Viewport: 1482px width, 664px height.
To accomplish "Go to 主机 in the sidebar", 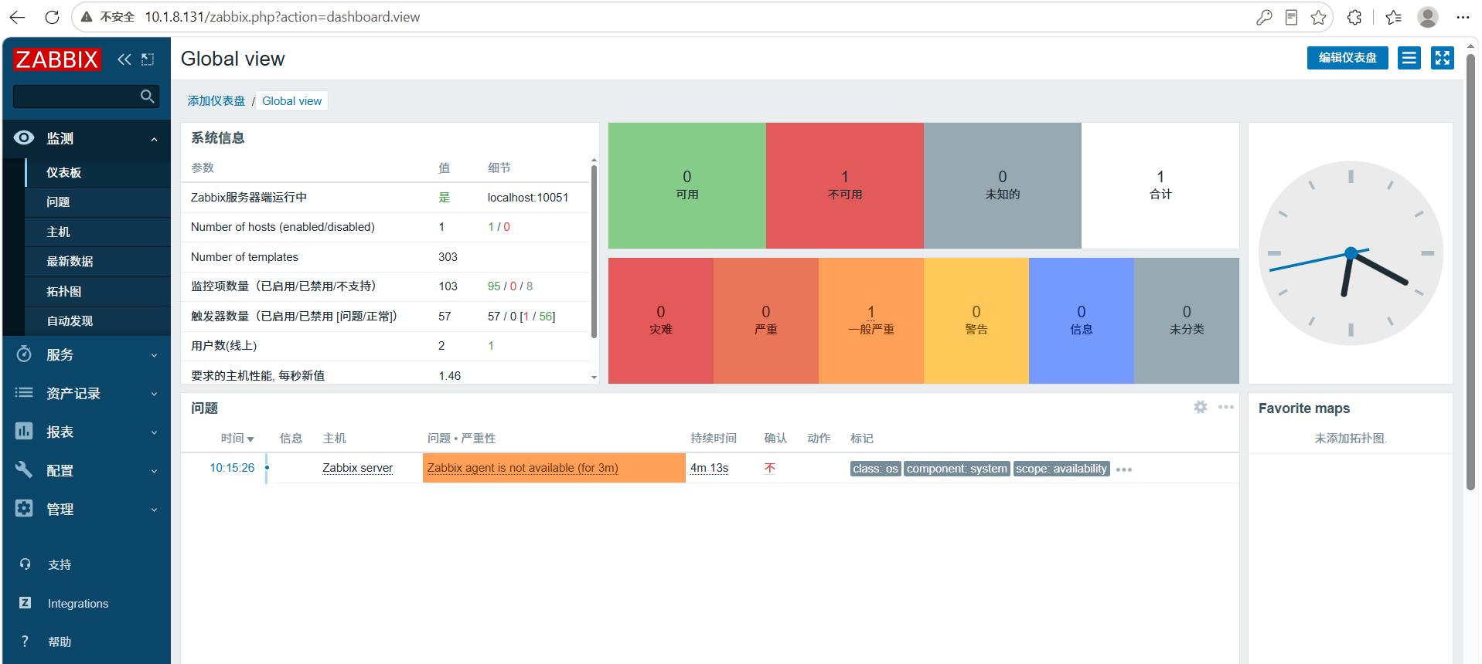I will [97, 232].
